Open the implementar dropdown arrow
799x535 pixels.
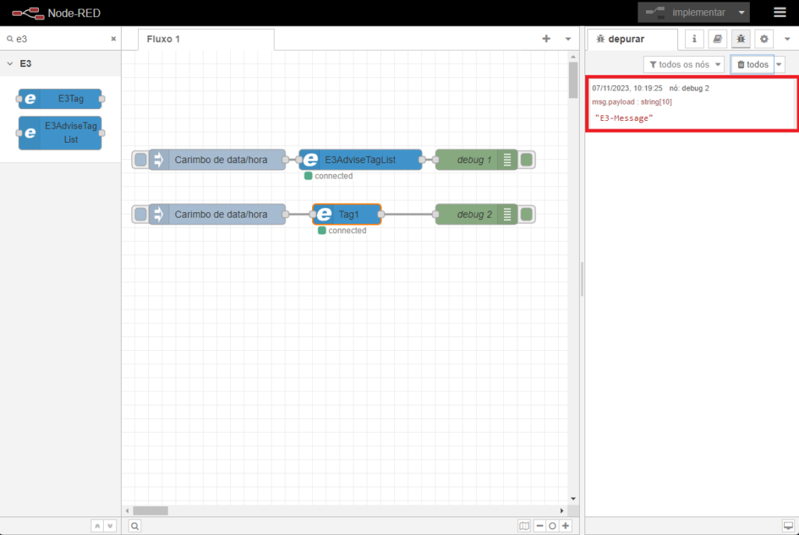[x=741, y=12]
